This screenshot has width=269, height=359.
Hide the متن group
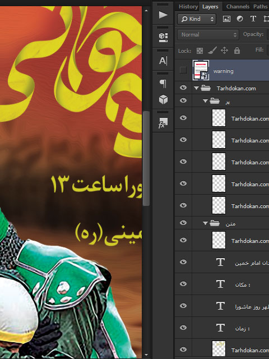(183, 223)
